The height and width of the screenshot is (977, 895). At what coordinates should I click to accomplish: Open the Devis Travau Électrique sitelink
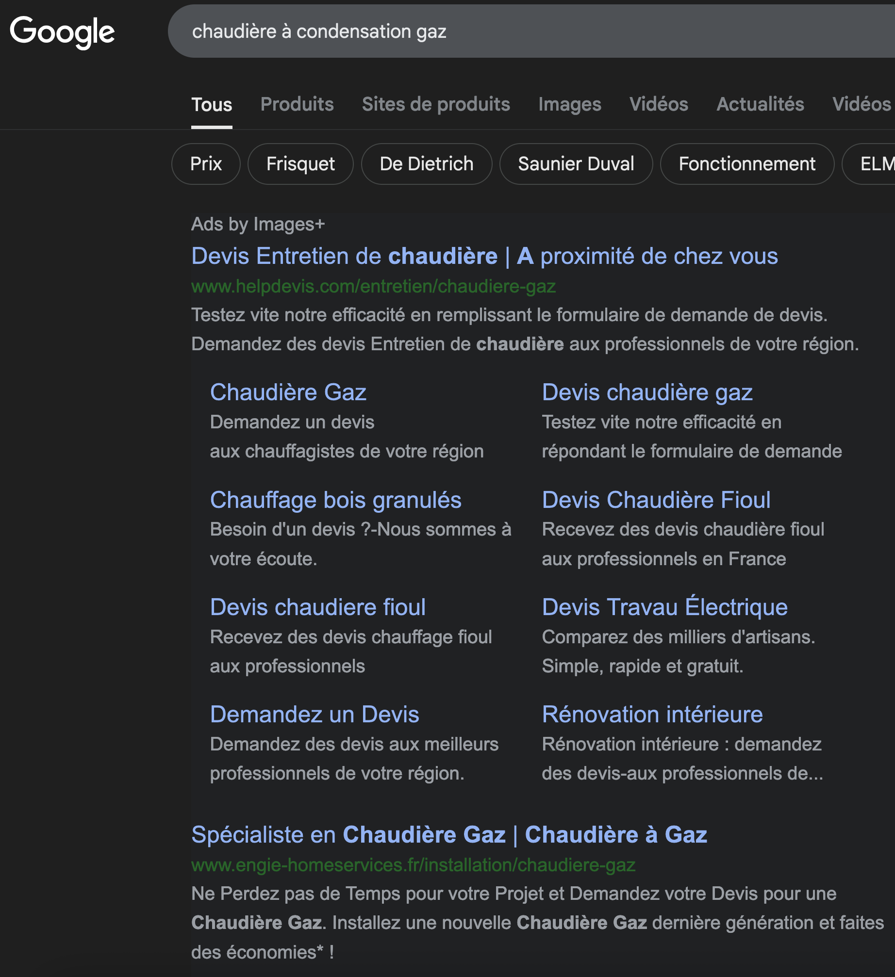[664, 607]
